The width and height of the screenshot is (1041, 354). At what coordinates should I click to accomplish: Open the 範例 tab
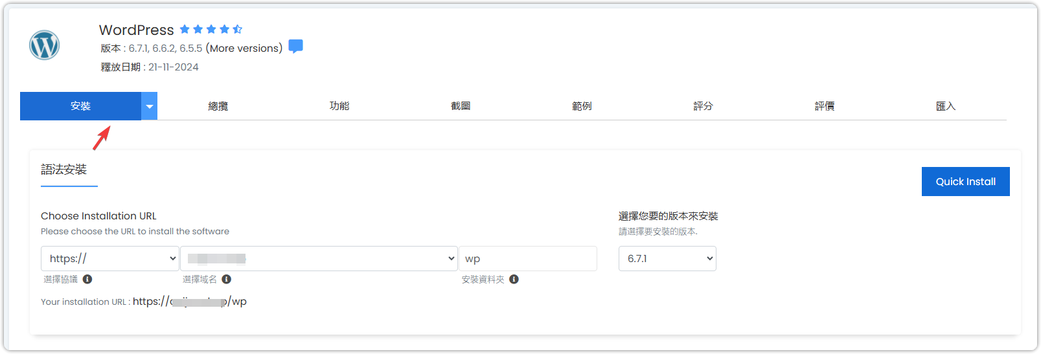[x=582, y=106]
